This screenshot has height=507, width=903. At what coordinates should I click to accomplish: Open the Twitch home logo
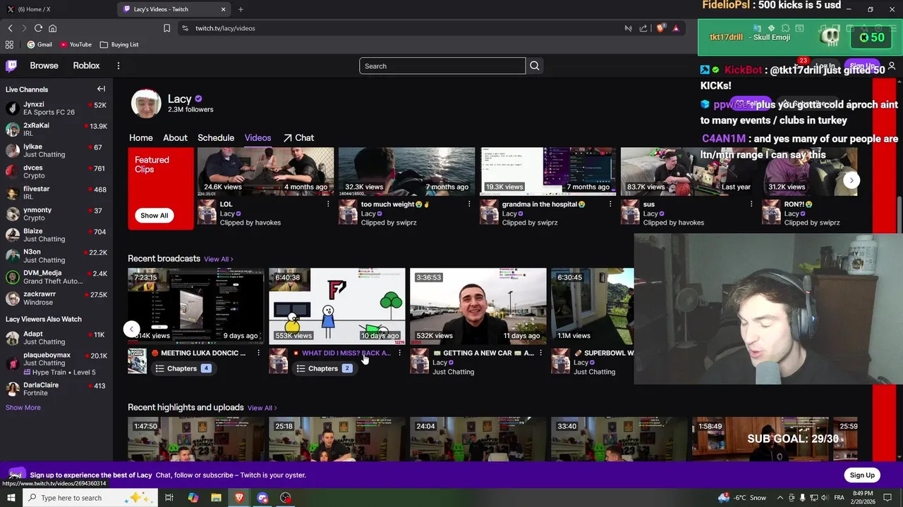pos(11,65)
